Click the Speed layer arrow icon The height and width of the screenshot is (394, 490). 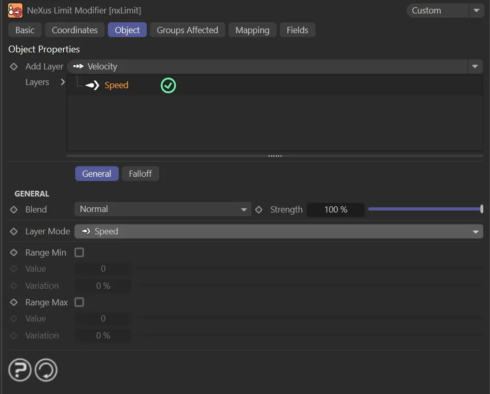pyautogui.click(x=92, y=86)
